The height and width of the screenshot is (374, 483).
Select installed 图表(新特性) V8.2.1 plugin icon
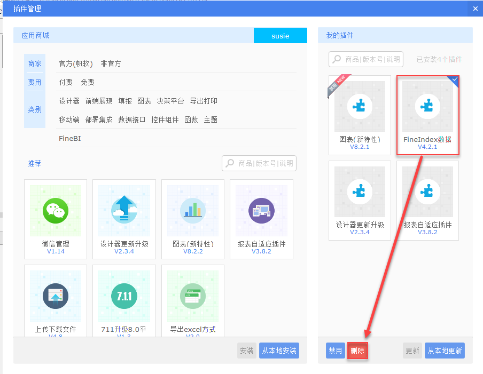point(360,106)
